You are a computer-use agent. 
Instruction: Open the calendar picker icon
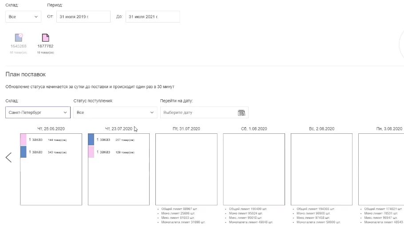[242, 113]
